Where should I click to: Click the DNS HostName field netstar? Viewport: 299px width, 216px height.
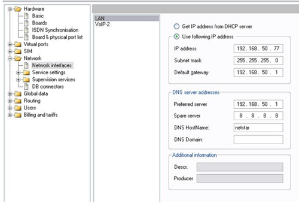click(x=258, y=127)
